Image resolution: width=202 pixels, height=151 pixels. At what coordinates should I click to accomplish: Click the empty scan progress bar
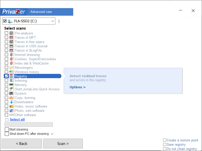click(29, 124)
